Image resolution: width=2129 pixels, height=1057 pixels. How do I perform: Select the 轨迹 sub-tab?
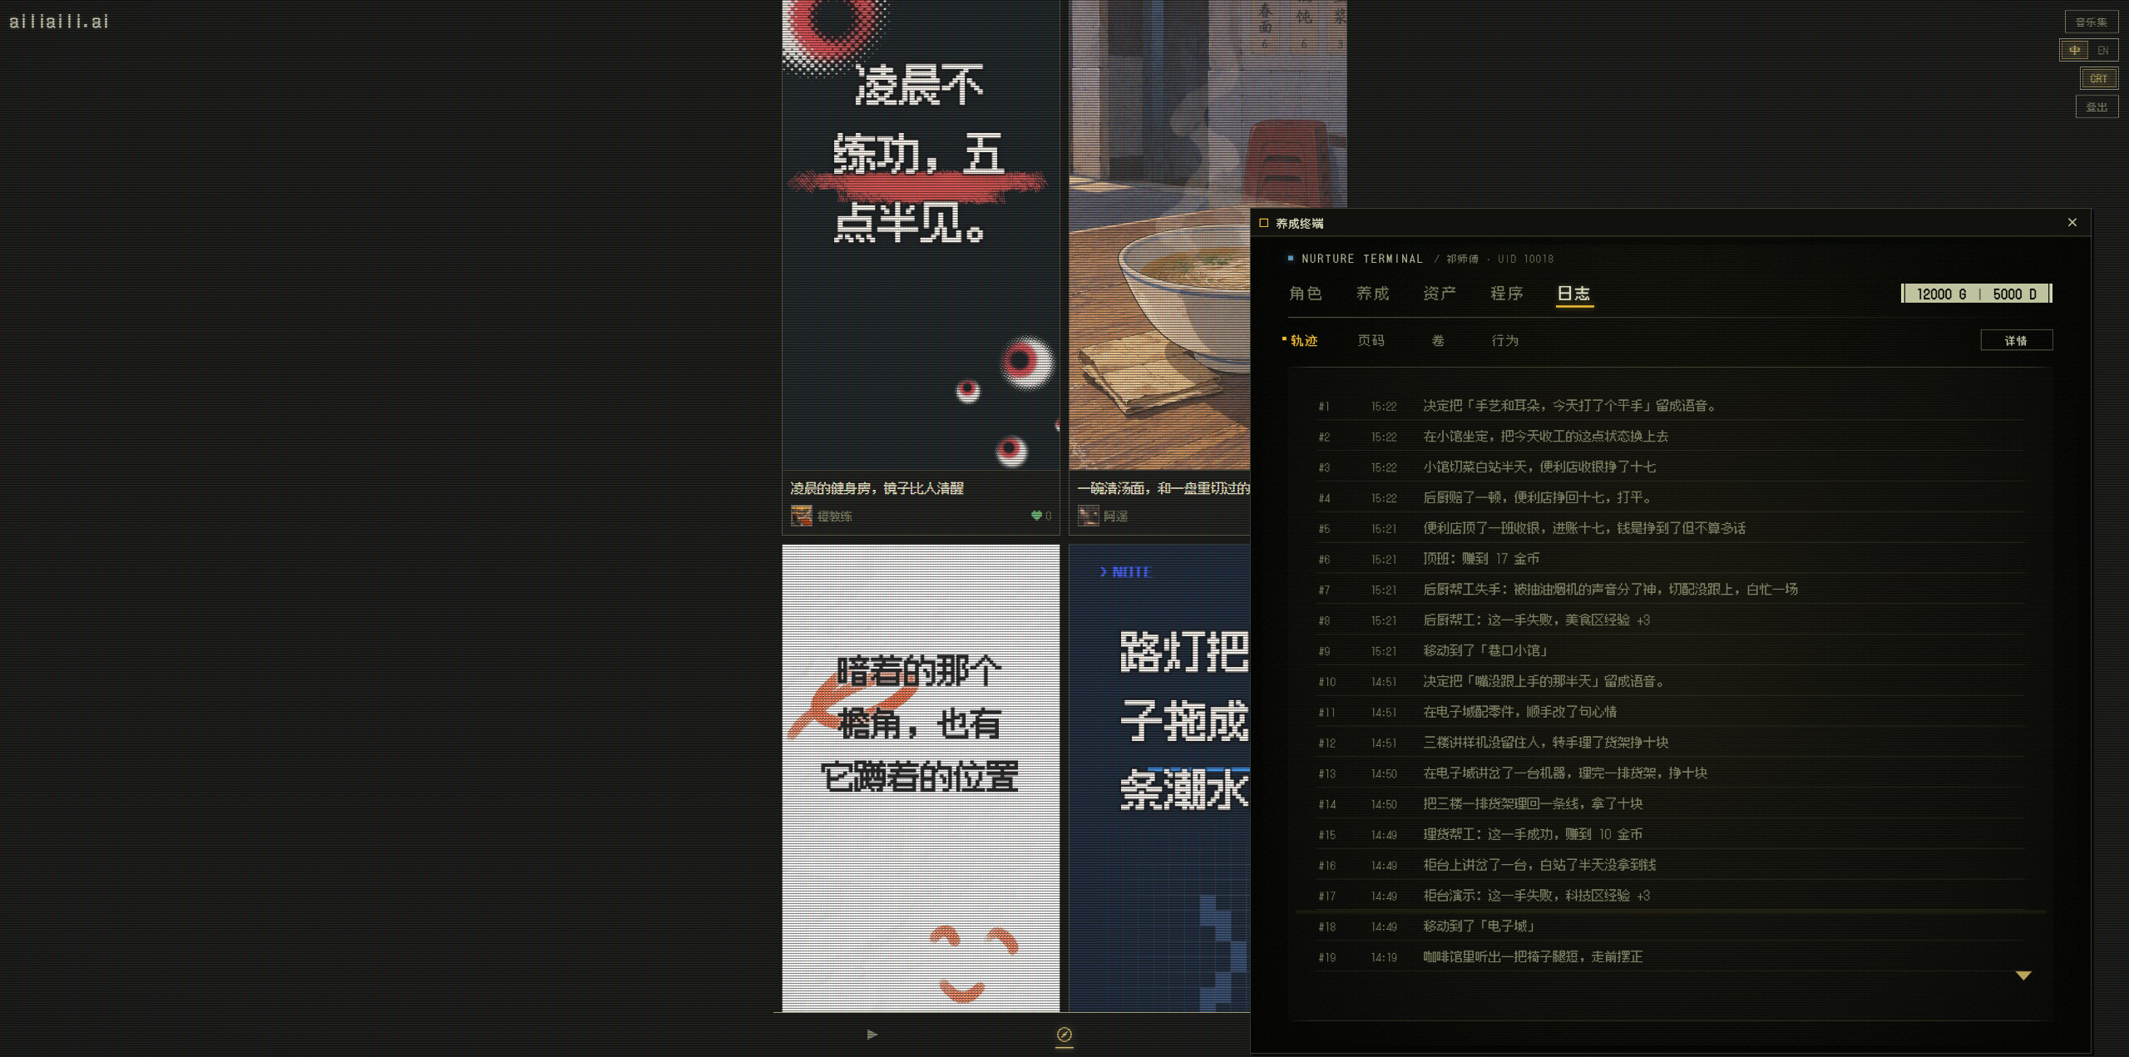pyautogui.click(x=1303, y=340)
